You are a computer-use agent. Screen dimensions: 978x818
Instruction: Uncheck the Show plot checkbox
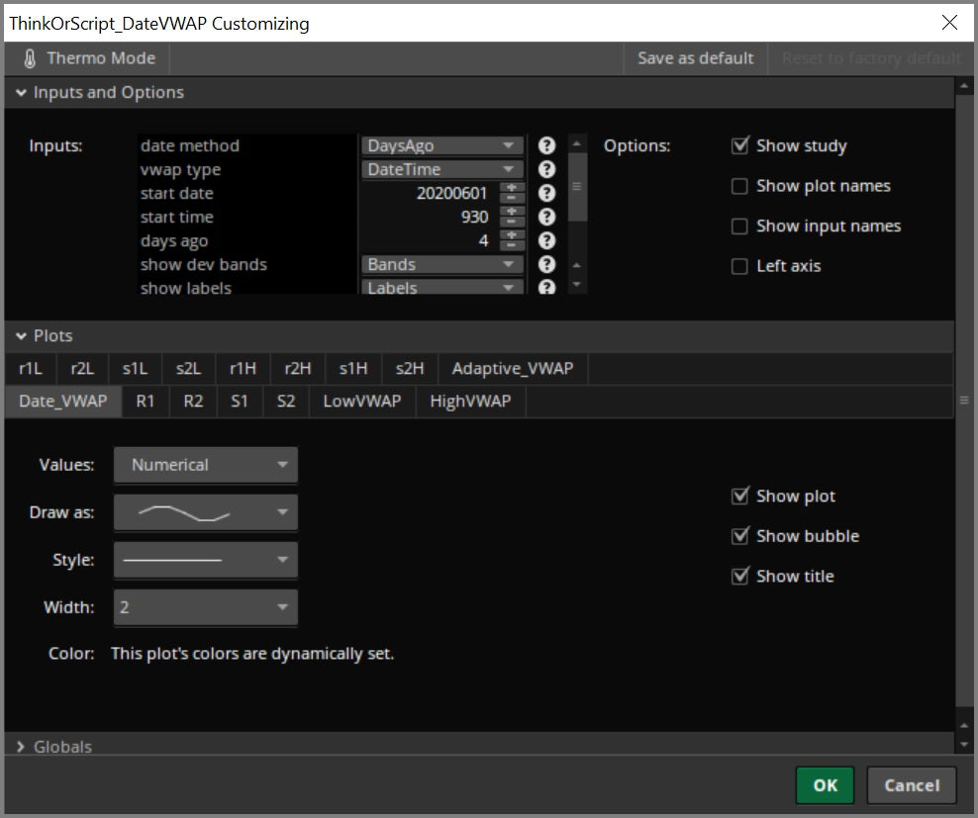(739, 497)
